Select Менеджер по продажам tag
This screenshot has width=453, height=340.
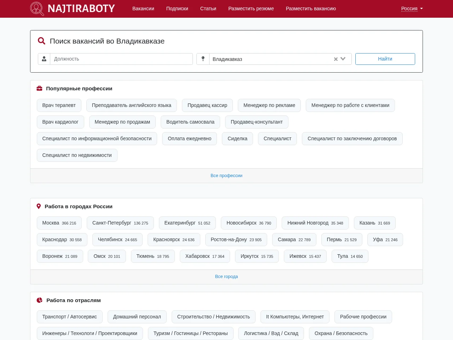coord(122,122)
